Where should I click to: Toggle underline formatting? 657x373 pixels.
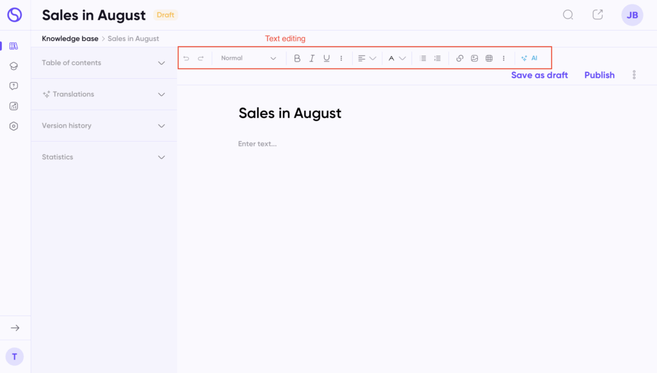tap(327, 58)
